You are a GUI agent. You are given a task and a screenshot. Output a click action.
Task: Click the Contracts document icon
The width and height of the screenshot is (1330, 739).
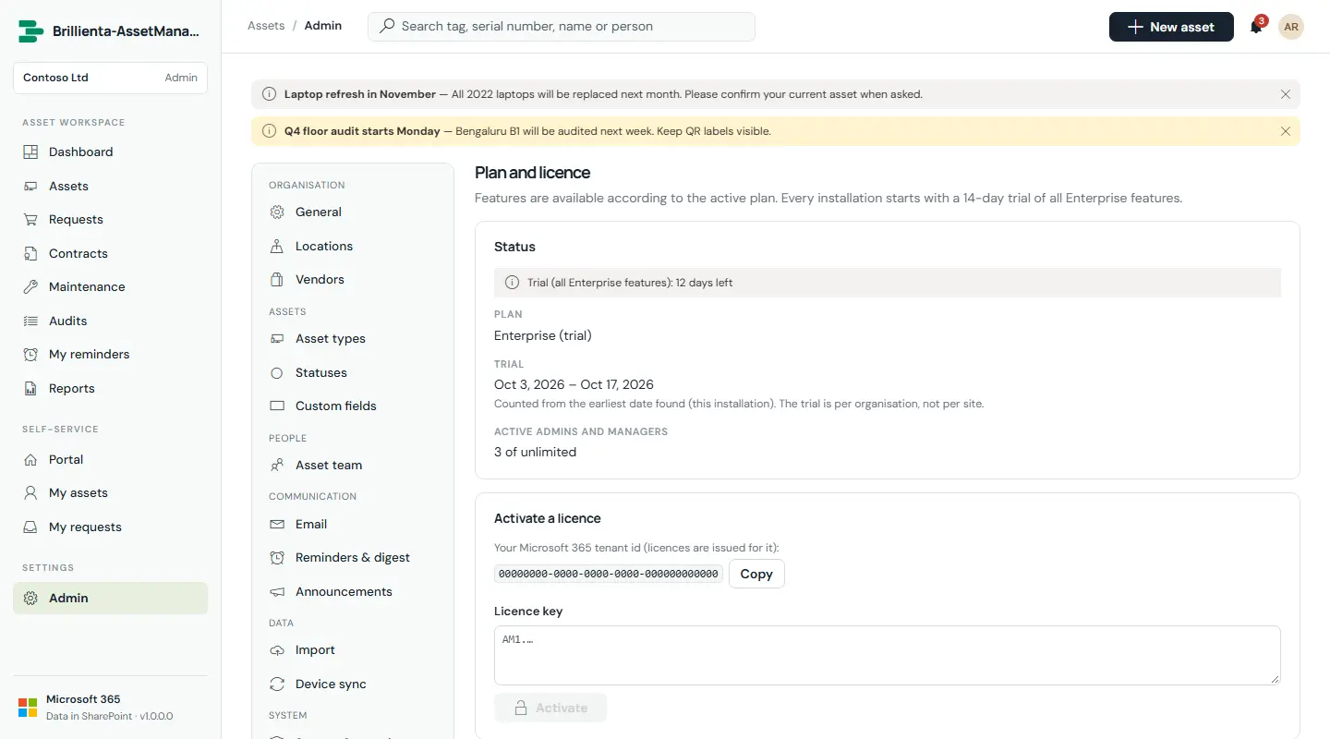click(30, 253)
